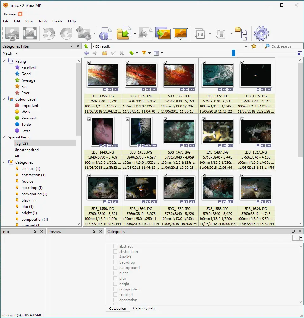Collapse the Colour Label tree group

tap(4, 99)
